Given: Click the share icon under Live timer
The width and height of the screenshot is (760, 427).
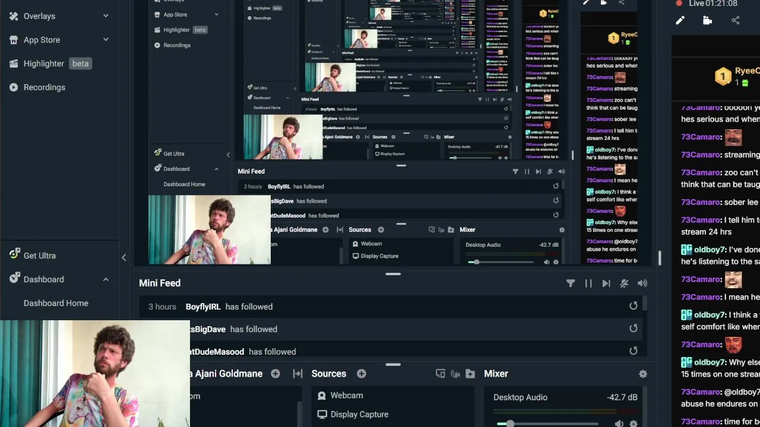Looking at the screenshot, I should (x=736, y=20).
